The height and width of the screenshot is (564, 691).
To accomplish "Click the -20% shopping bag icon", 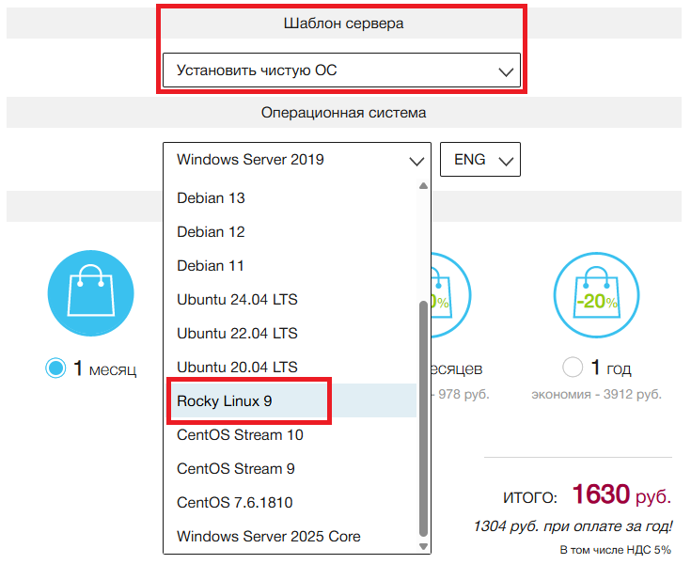I will (x=596, y=295).
